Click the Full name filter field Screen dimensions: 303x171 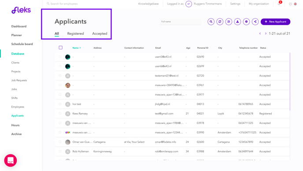[x=180, y=22]
